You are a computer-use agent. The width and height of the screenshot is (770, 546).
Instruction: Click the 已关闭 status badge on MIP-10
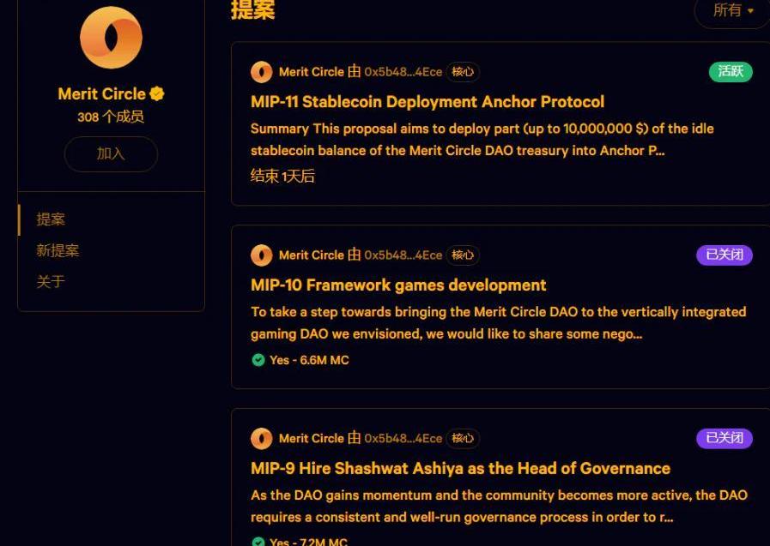click(x=724, y=255)
